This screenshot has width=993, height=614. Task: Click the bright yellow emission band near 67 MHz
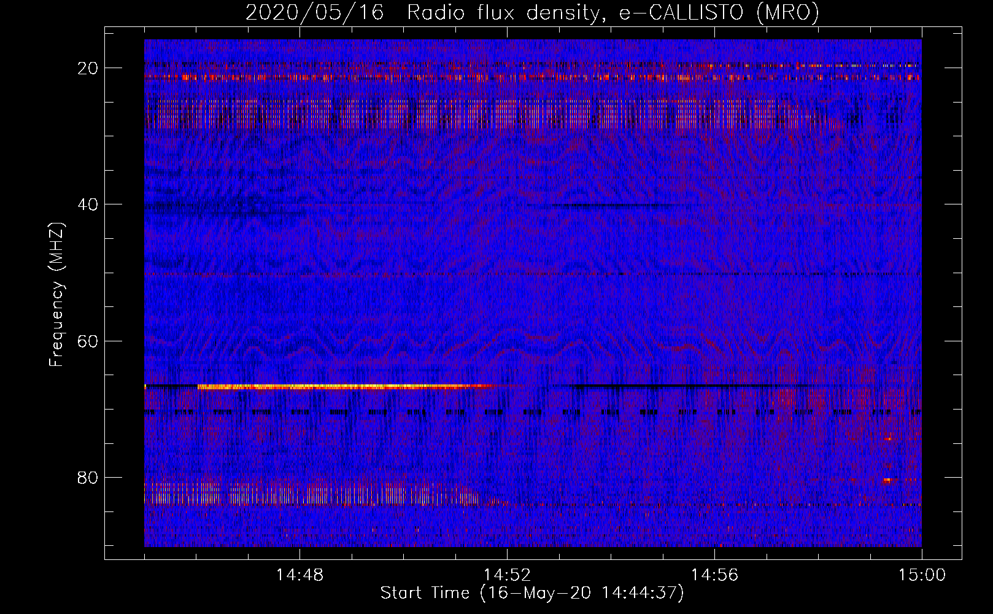344,387
